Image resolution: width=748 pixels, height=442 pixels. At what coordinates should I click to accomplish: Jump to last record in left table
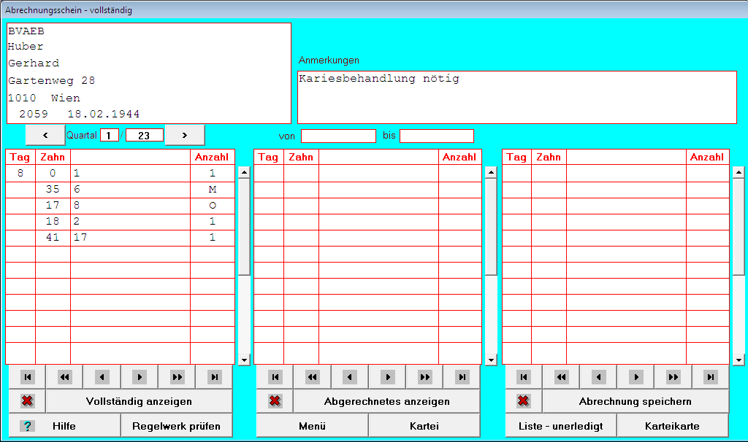(214, 377)
